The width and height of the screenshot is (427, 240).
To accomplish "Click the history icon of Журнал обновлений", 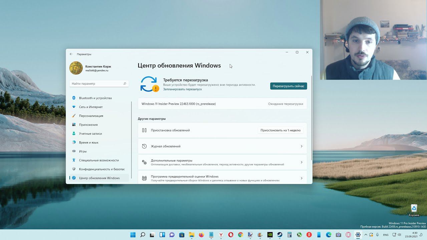I will point(144,146).
